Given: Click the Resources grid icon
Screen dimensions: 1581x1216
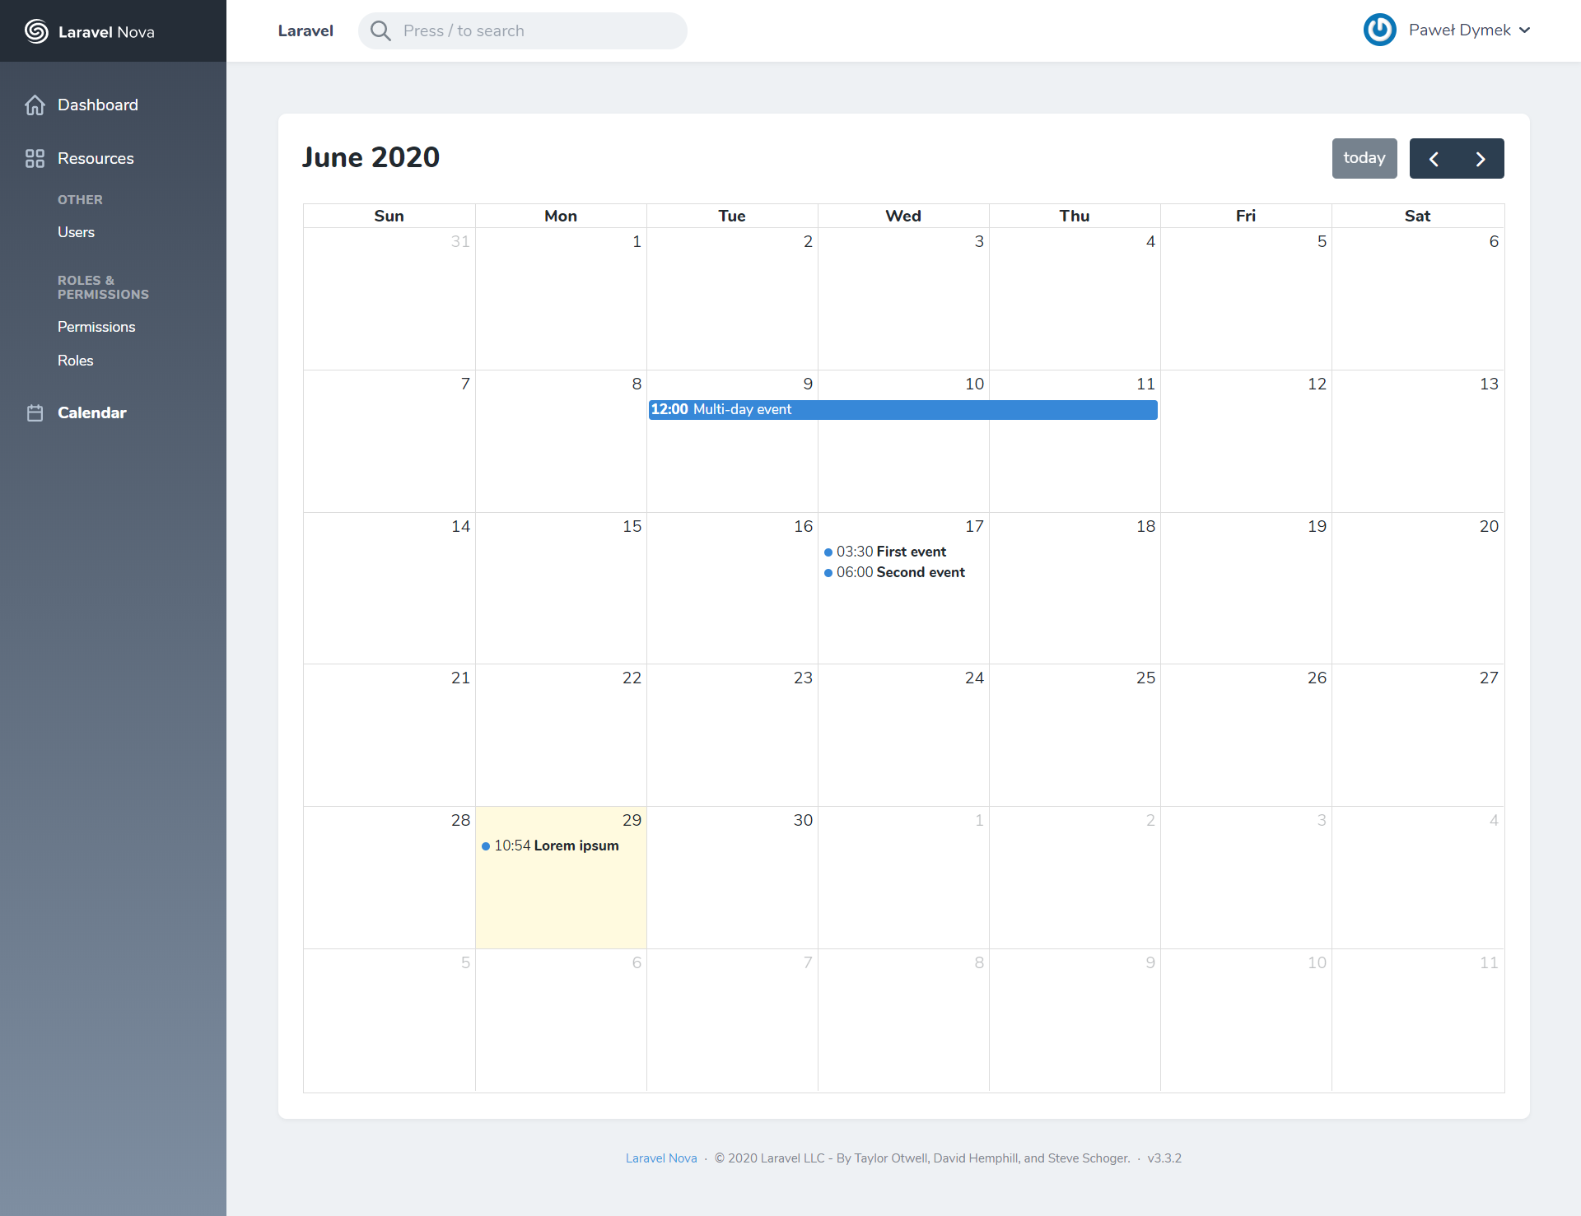Looking at the screenshot, I should (35, 158).
